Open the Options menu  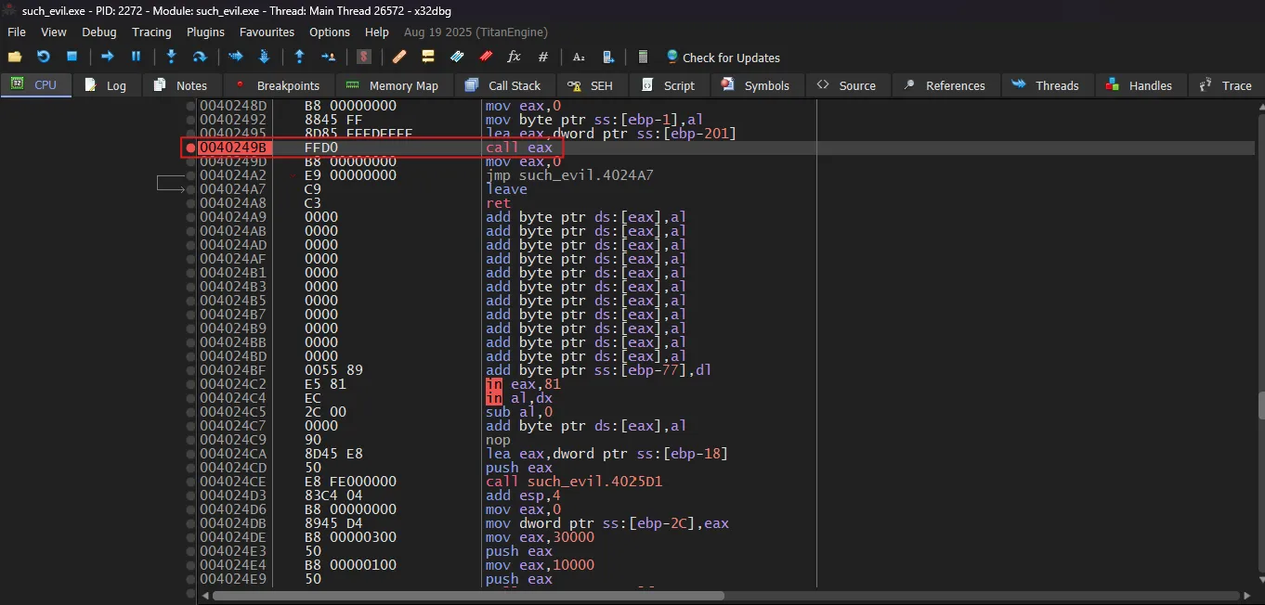[x=330, y=32]
